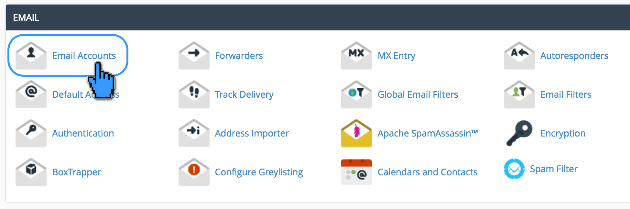Open the Email Accounts link
Screen dimensions: 630x209
coord(84,55)
